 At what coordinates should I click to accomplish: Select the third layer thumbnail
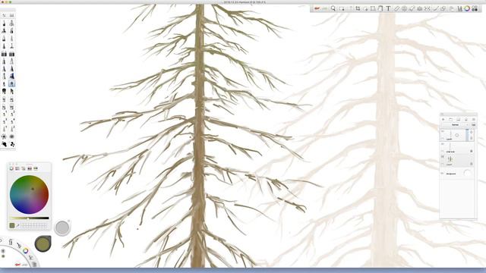click(450, 160)
